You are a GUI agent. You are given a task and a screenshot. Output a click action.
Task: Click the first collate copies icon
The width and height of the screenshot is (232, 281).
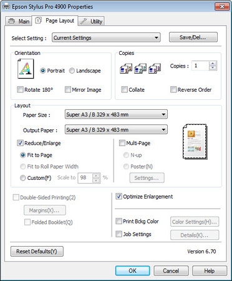point(126,69)
